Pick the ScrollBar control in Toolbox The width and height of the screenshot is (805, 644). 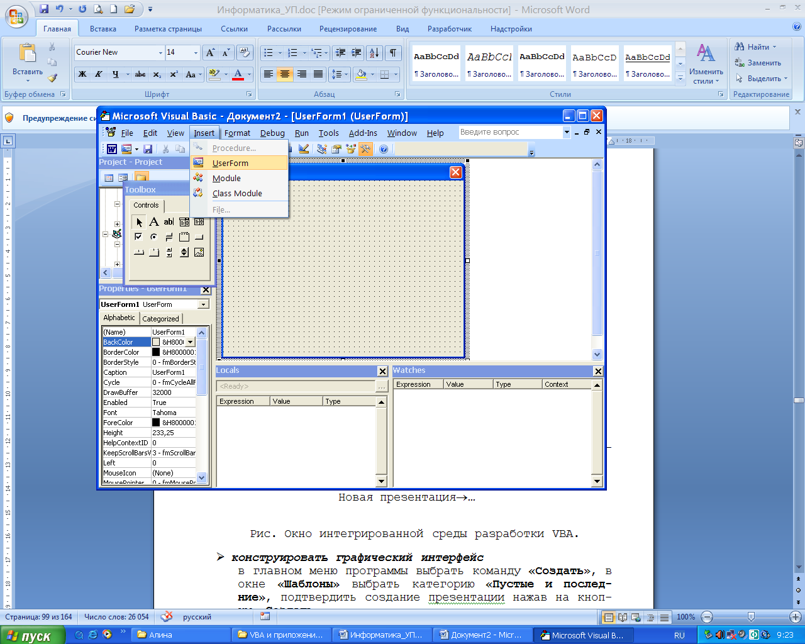169,252
